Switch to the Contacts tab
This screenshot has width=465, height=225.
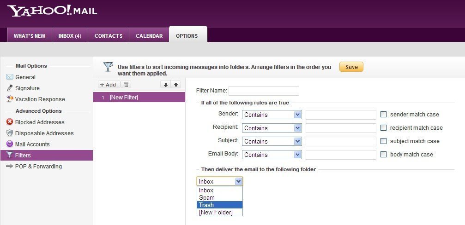[109, 35]
